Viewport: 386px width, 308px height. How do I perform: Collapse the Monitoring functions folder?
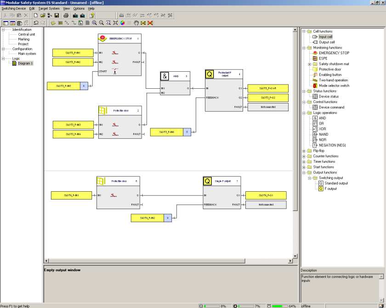pyautogui.click(x=304, y=47)
